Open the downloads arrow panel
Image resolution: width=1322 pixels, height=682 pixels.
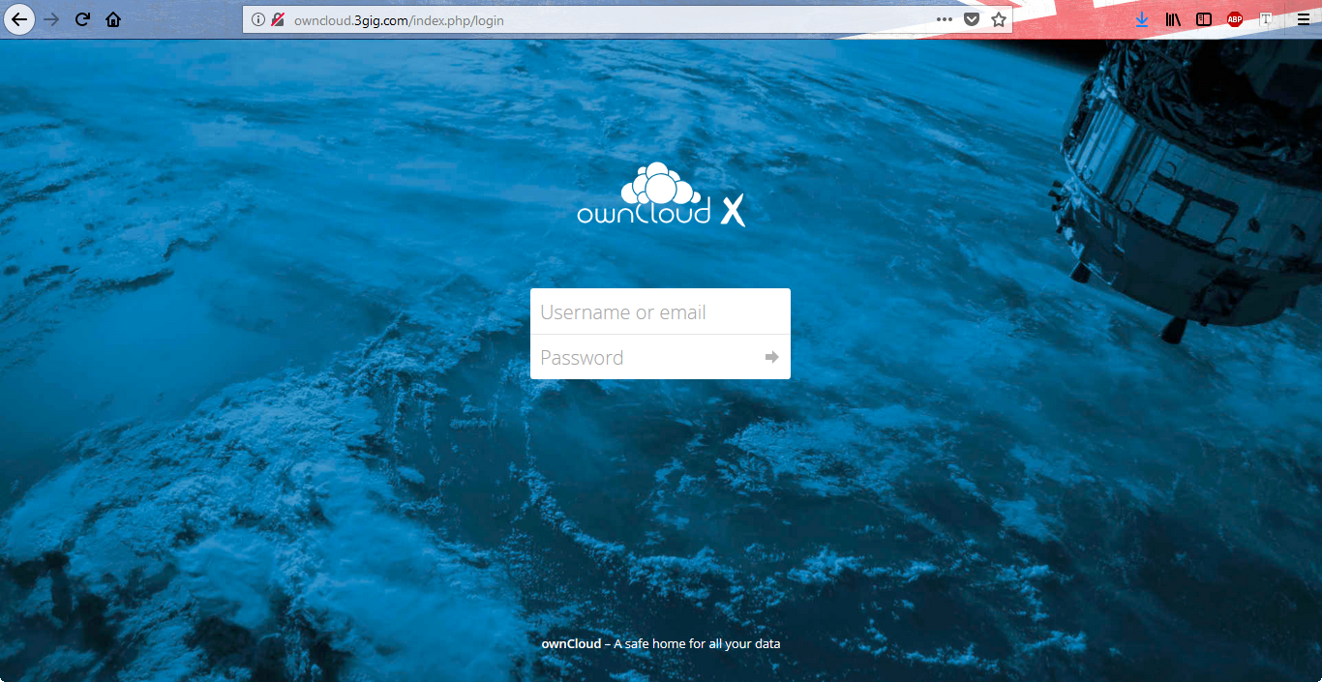(x=1142, y=19)
